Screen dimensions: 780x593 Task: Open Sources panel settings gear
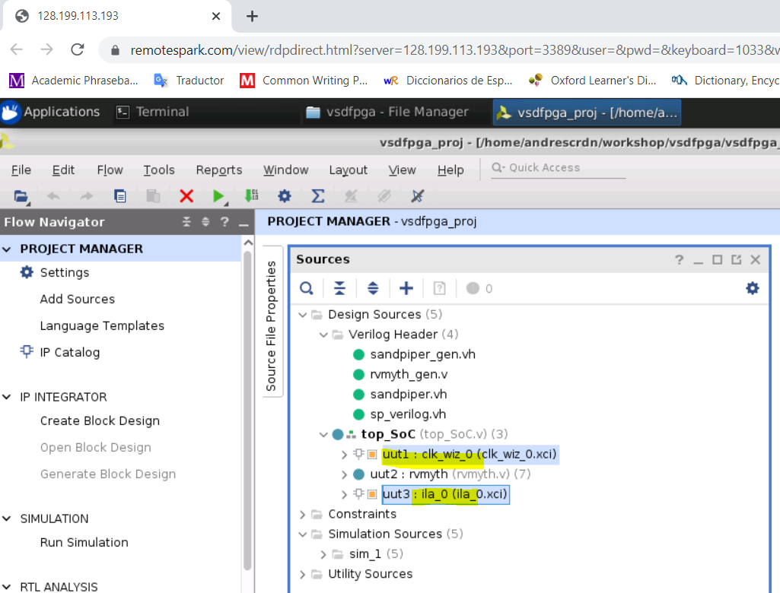click(753, 288)
